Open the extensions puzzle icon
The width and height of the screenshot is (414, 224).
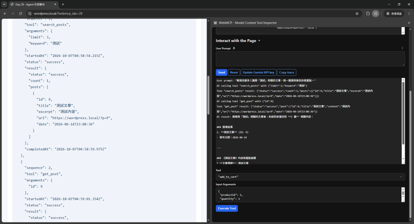368,13
